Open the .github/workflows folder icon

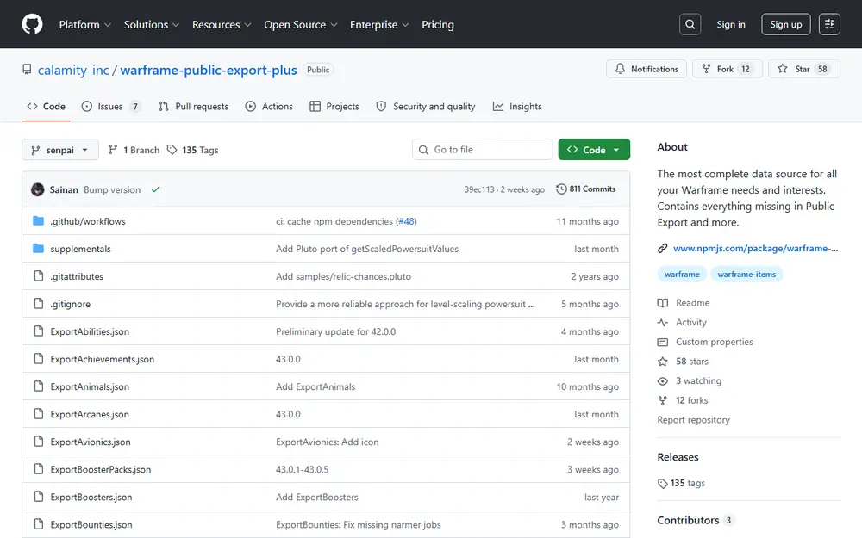(x=38, y=220)
